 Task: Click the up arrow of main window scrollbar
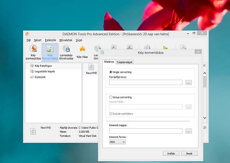coord(205,73)
